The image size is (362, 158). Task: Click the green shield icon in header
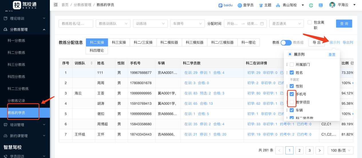311,5
